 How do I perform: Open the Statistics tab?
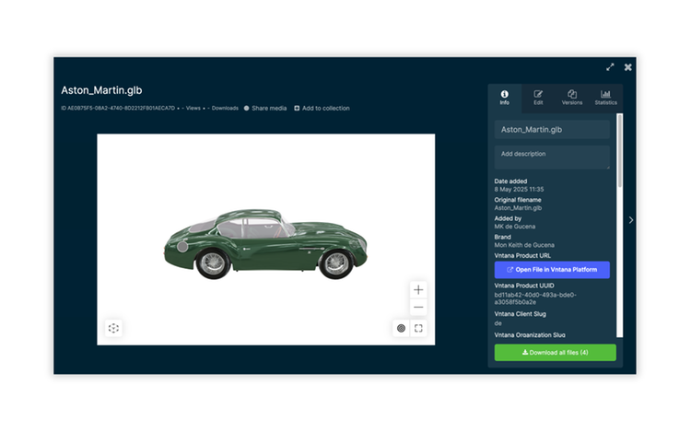[x=605, y=98]
